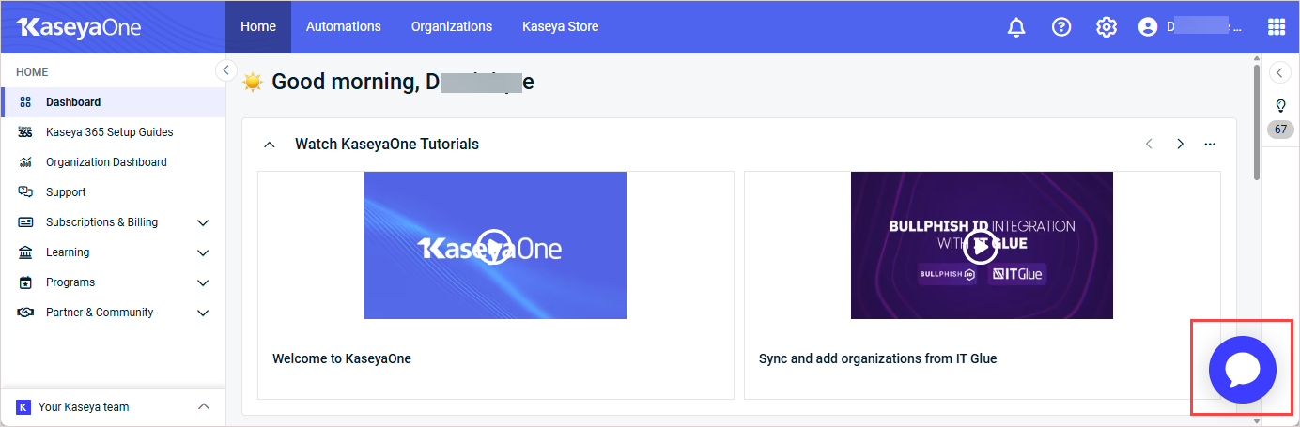This screenshot has width=1300, height=427.
Task: Click the user account avatar icon
Action: [x=1147, y=27]
